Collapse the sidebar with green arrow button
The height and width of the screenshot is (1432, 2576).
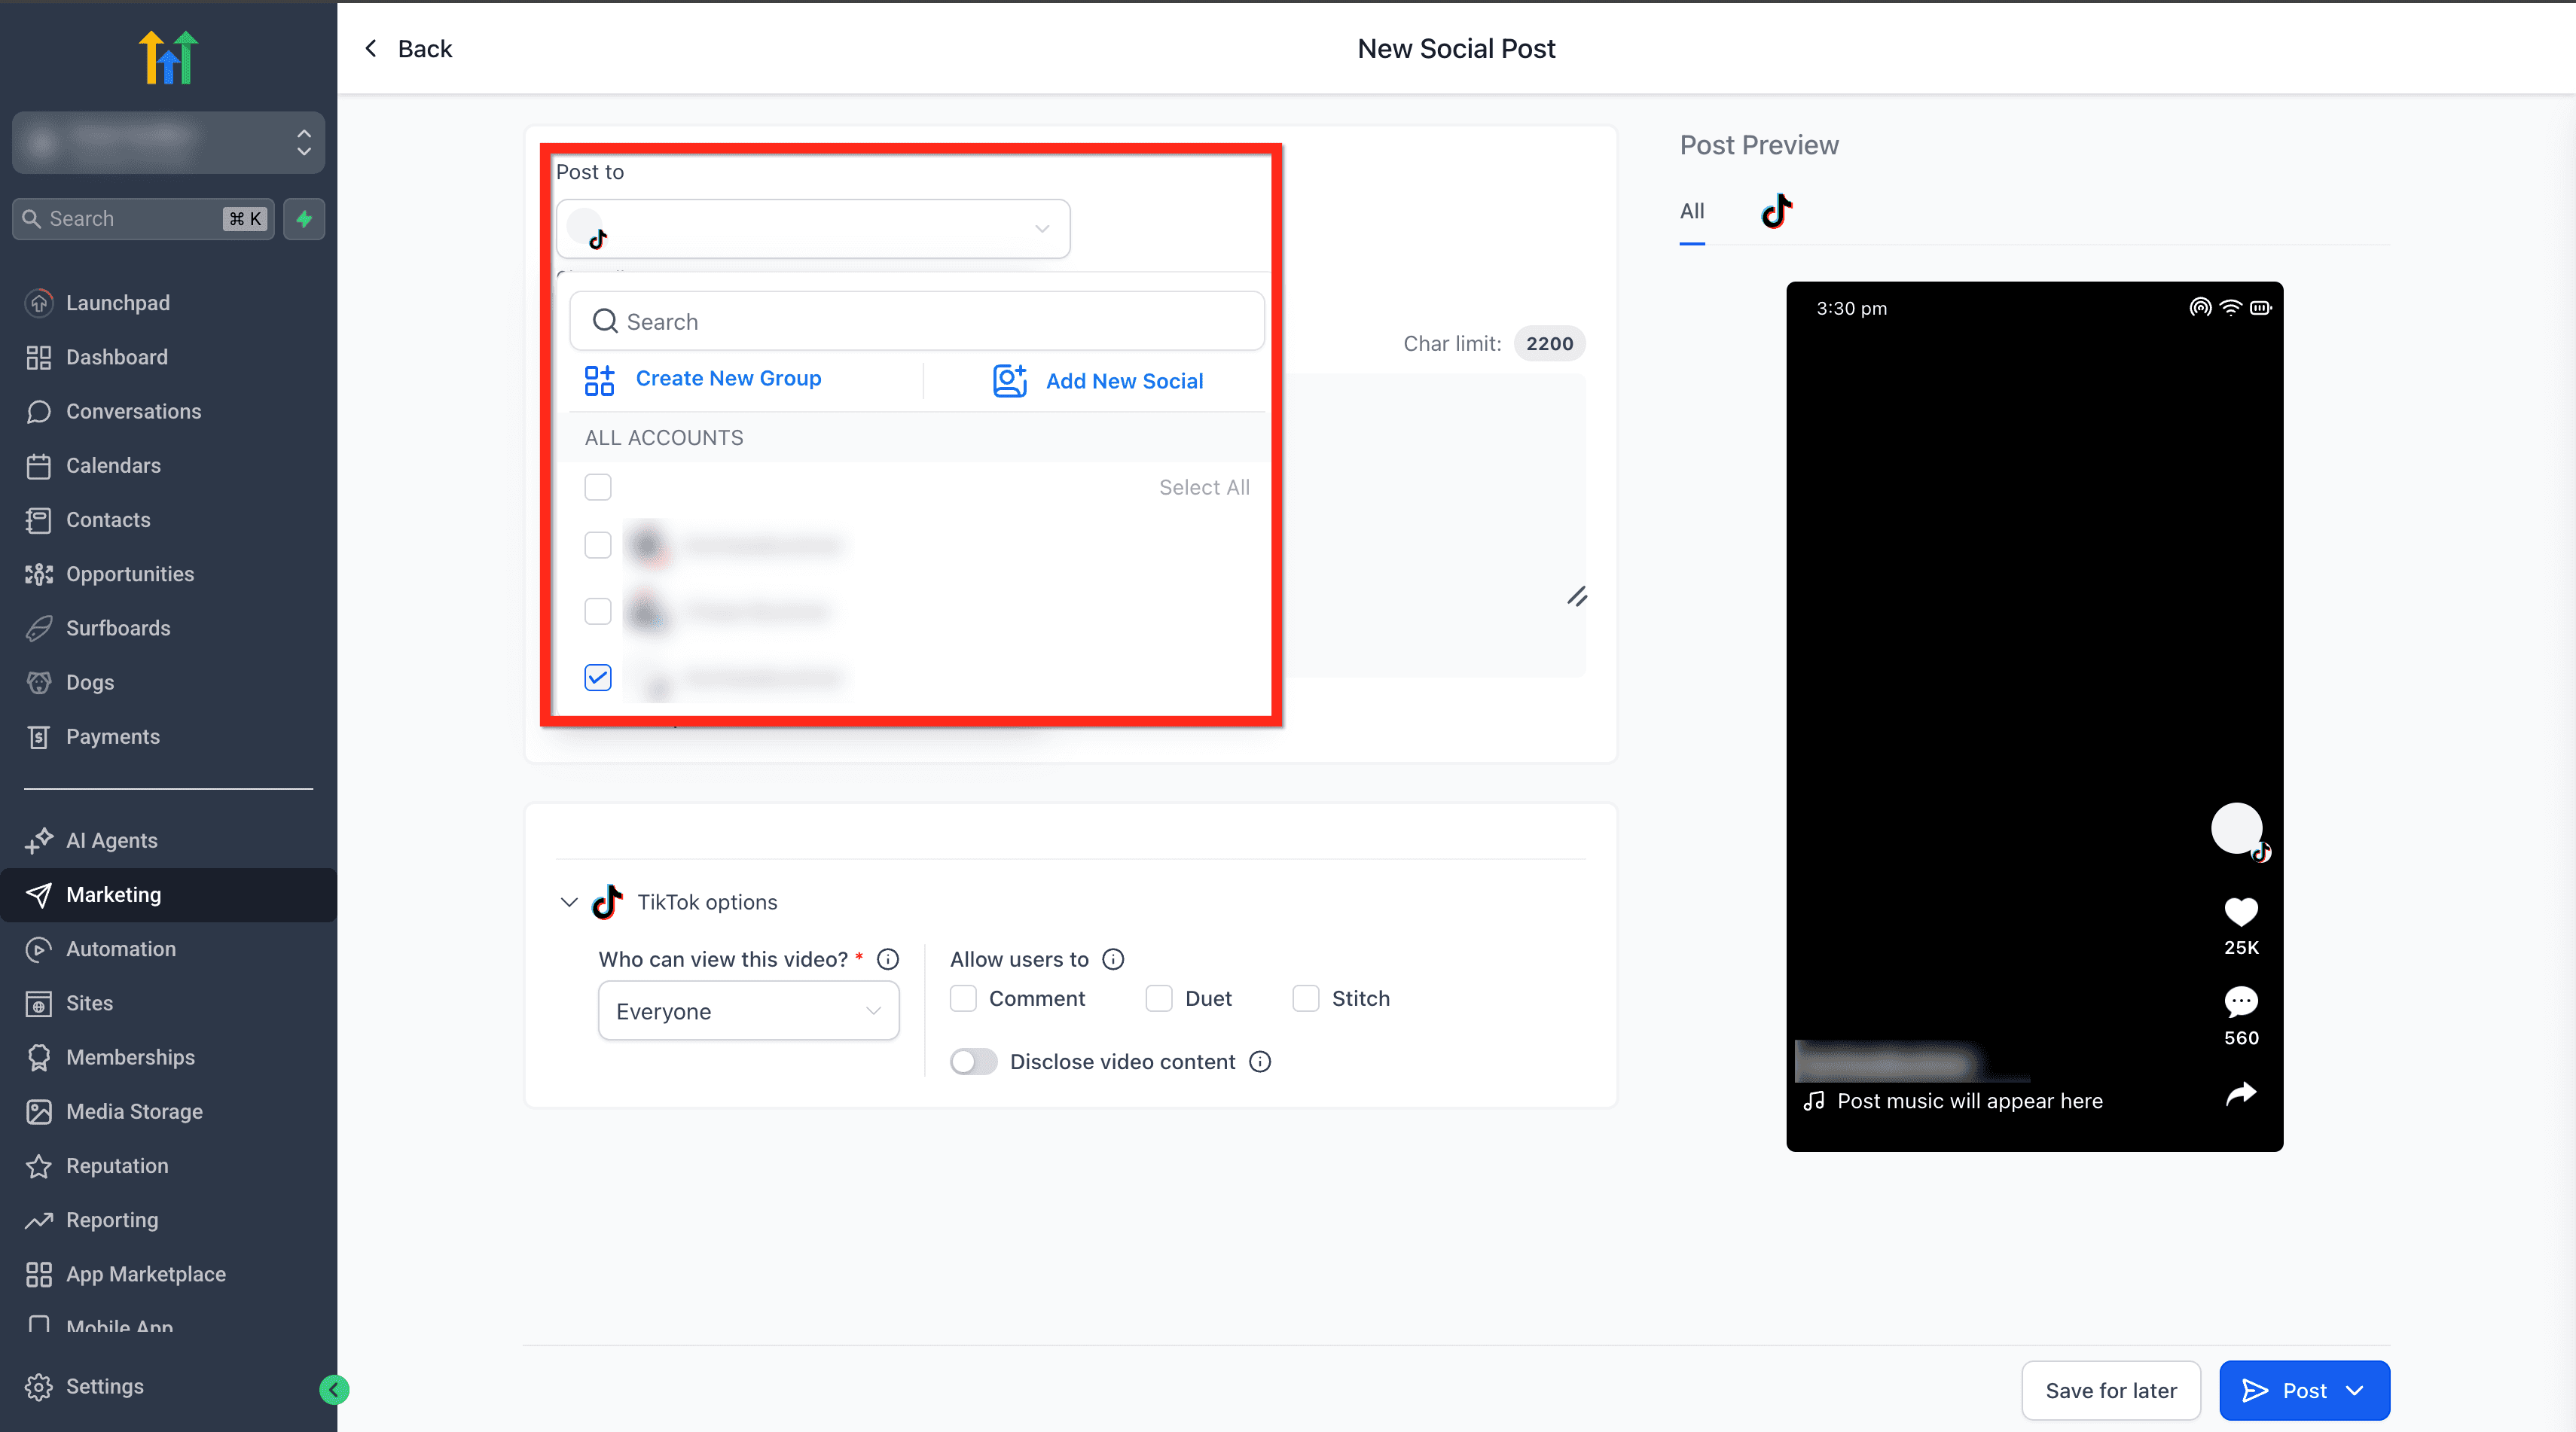pyautogui.click(x=334, y=1389)
